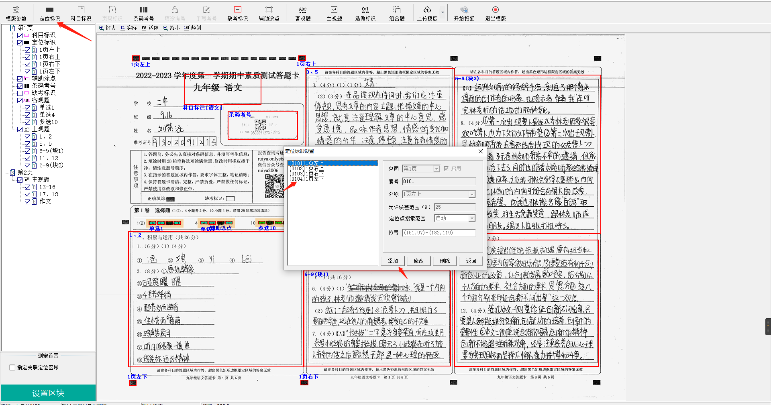Click the 编号 field containing 0101

tap(439, 181)
